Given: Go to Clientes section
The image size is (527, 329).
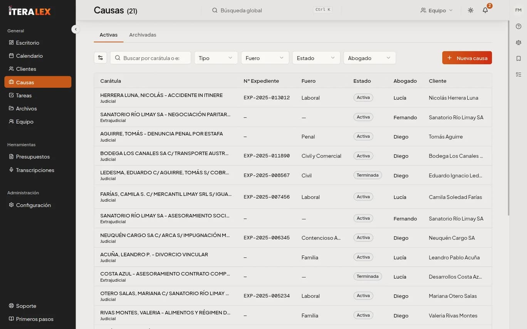Looking at the screenshot, I should click(x=38, y=69).
